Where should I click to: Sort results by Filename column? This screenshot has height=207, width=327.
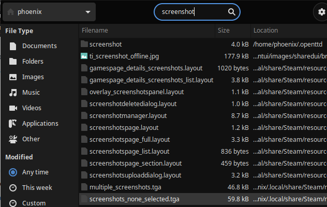147,31
